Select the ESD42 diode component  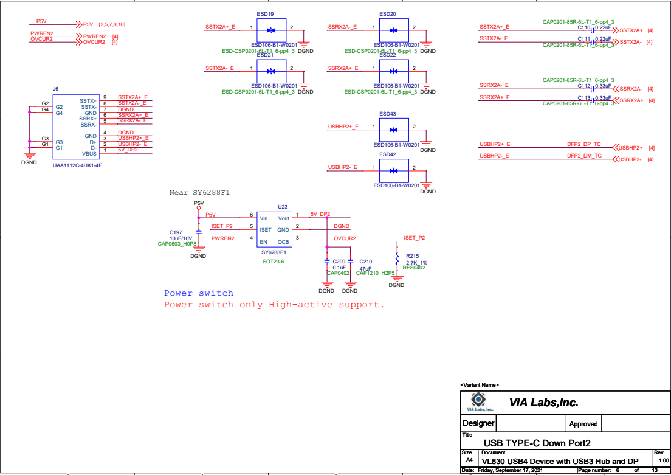[x=394, y=170]
